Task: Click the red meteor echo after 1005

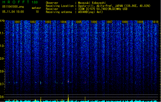Action: click(85, 82)
